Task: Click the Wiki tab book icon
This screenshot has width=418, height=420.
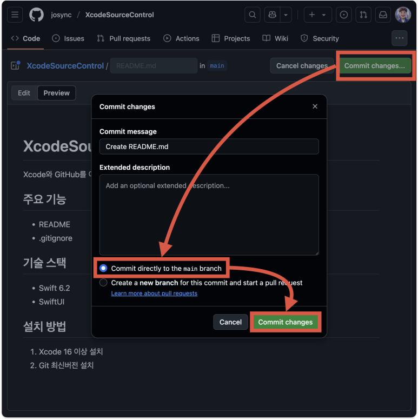Action: (x=267, y=38)
